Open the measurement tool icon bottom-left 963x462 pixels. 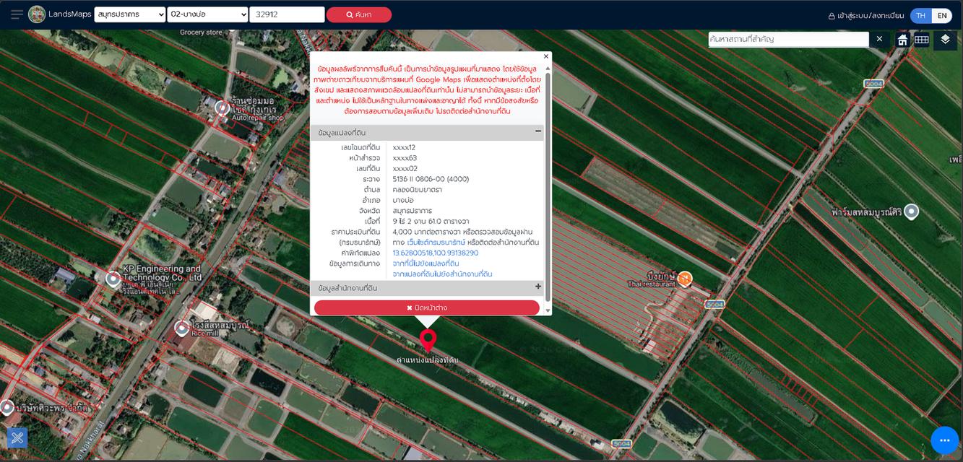17,437
